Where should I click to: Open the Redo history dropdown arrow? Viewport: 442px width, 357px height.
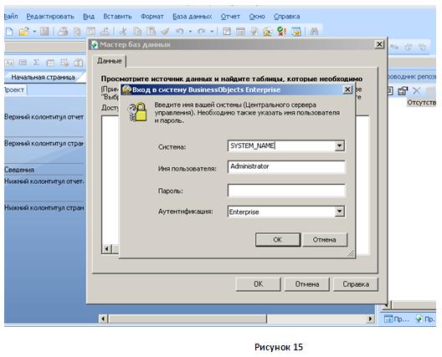(212, 31)
